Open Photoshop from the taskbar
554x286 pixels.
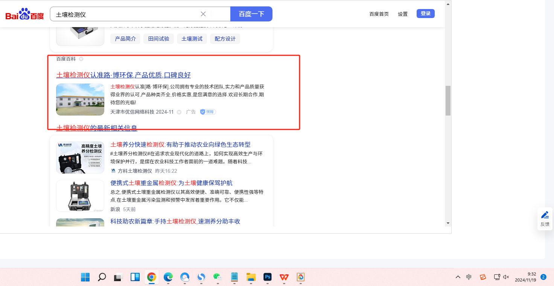pyautogui.click(x=268, y=277)
